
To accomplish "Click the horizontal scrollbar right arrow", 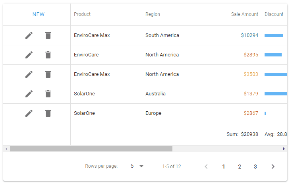I will click(284, 149).
